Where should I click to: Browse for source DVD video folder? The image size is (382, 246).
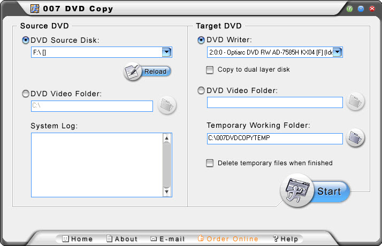click(x=167, y=106)
